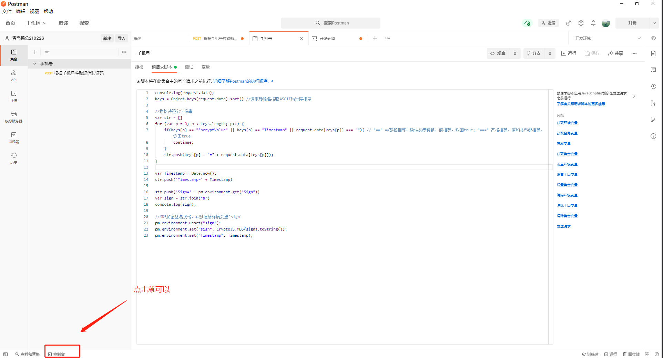Open the Postman execution order link
Screen dimensions: 663x358
pyautogui.click(x=243, y=81)
